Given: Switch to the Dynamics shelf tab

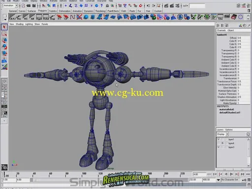Looking at the screenshot, I should (89, 11).
